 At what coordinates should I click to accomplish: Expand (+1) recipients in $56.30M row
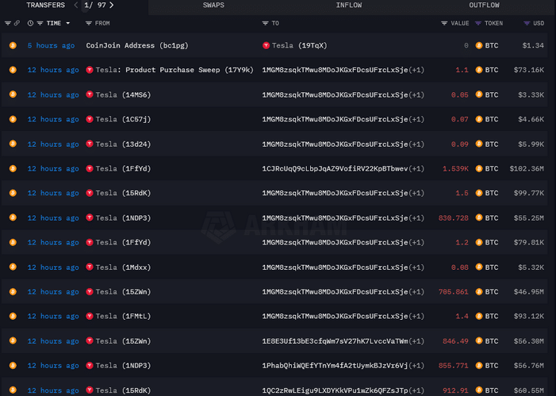tap(416, 341)
